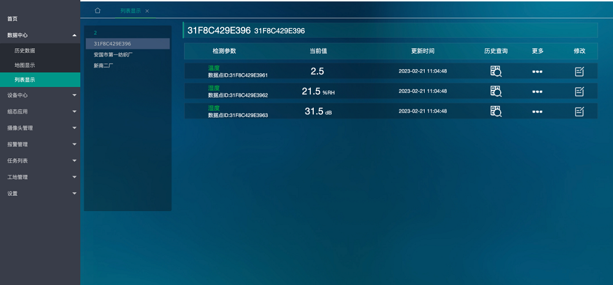Go to 首页 in the sidebar
The width and height of the screenshot is (613, 285).
pos(13,19)
